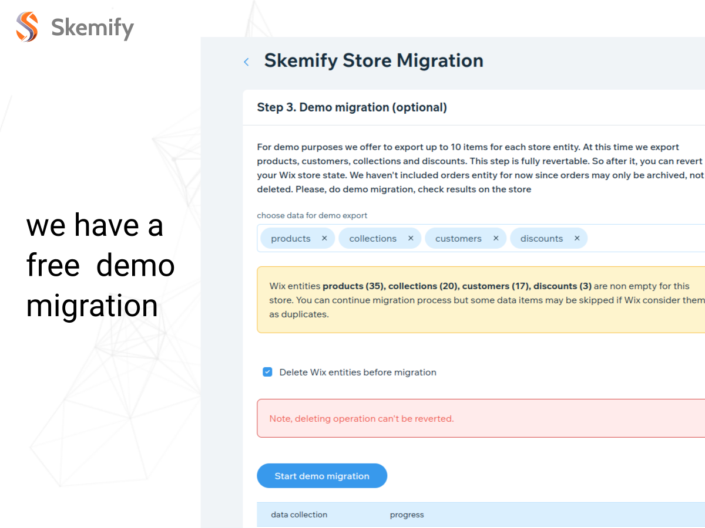Click the Step 3. Demo migration heading

pyautogui.click(x=352, y=107)
